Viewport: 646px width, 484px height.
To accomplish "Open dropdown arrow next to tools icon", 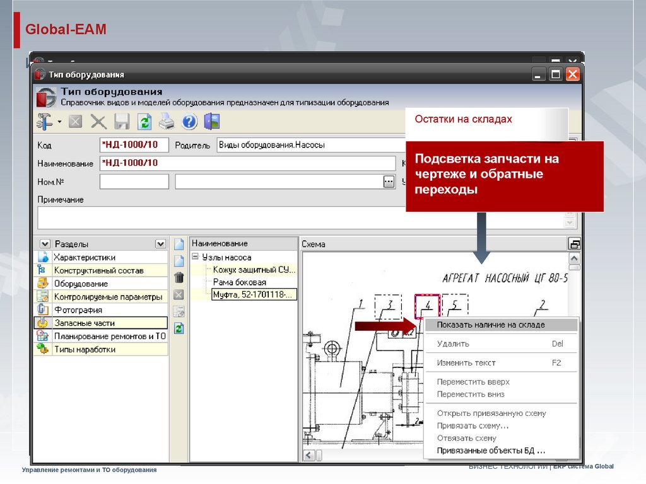I will click(59, 122).
